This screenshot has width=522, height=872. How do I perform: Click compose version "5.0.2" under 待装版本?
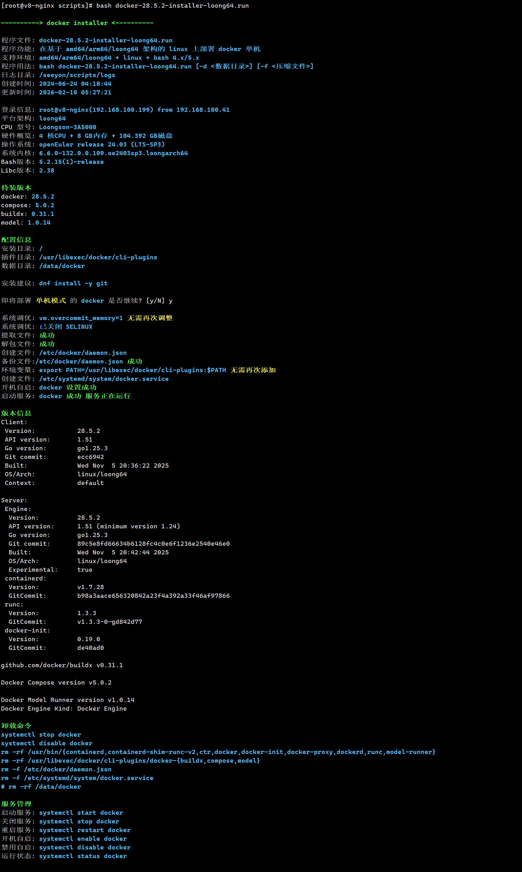tap(45, 205)
